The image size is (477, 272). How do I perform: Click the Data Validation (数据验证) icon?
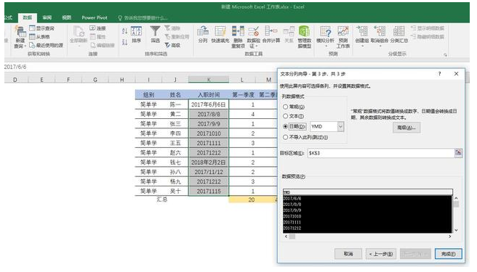click(x=253, y=32)
